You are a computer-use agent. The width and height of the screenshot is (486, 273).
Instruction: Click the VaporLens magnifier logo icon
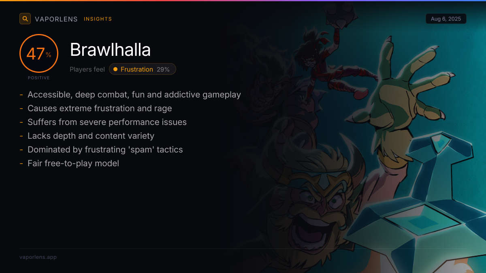(x=25, y=19)
